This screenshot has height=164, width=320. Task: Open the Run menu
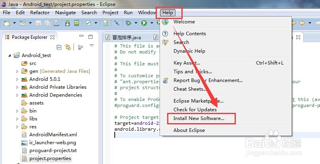128,13
